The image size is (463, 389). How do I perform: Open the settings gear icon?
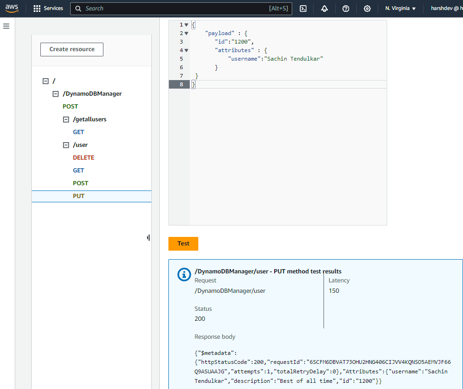[367, 9]
